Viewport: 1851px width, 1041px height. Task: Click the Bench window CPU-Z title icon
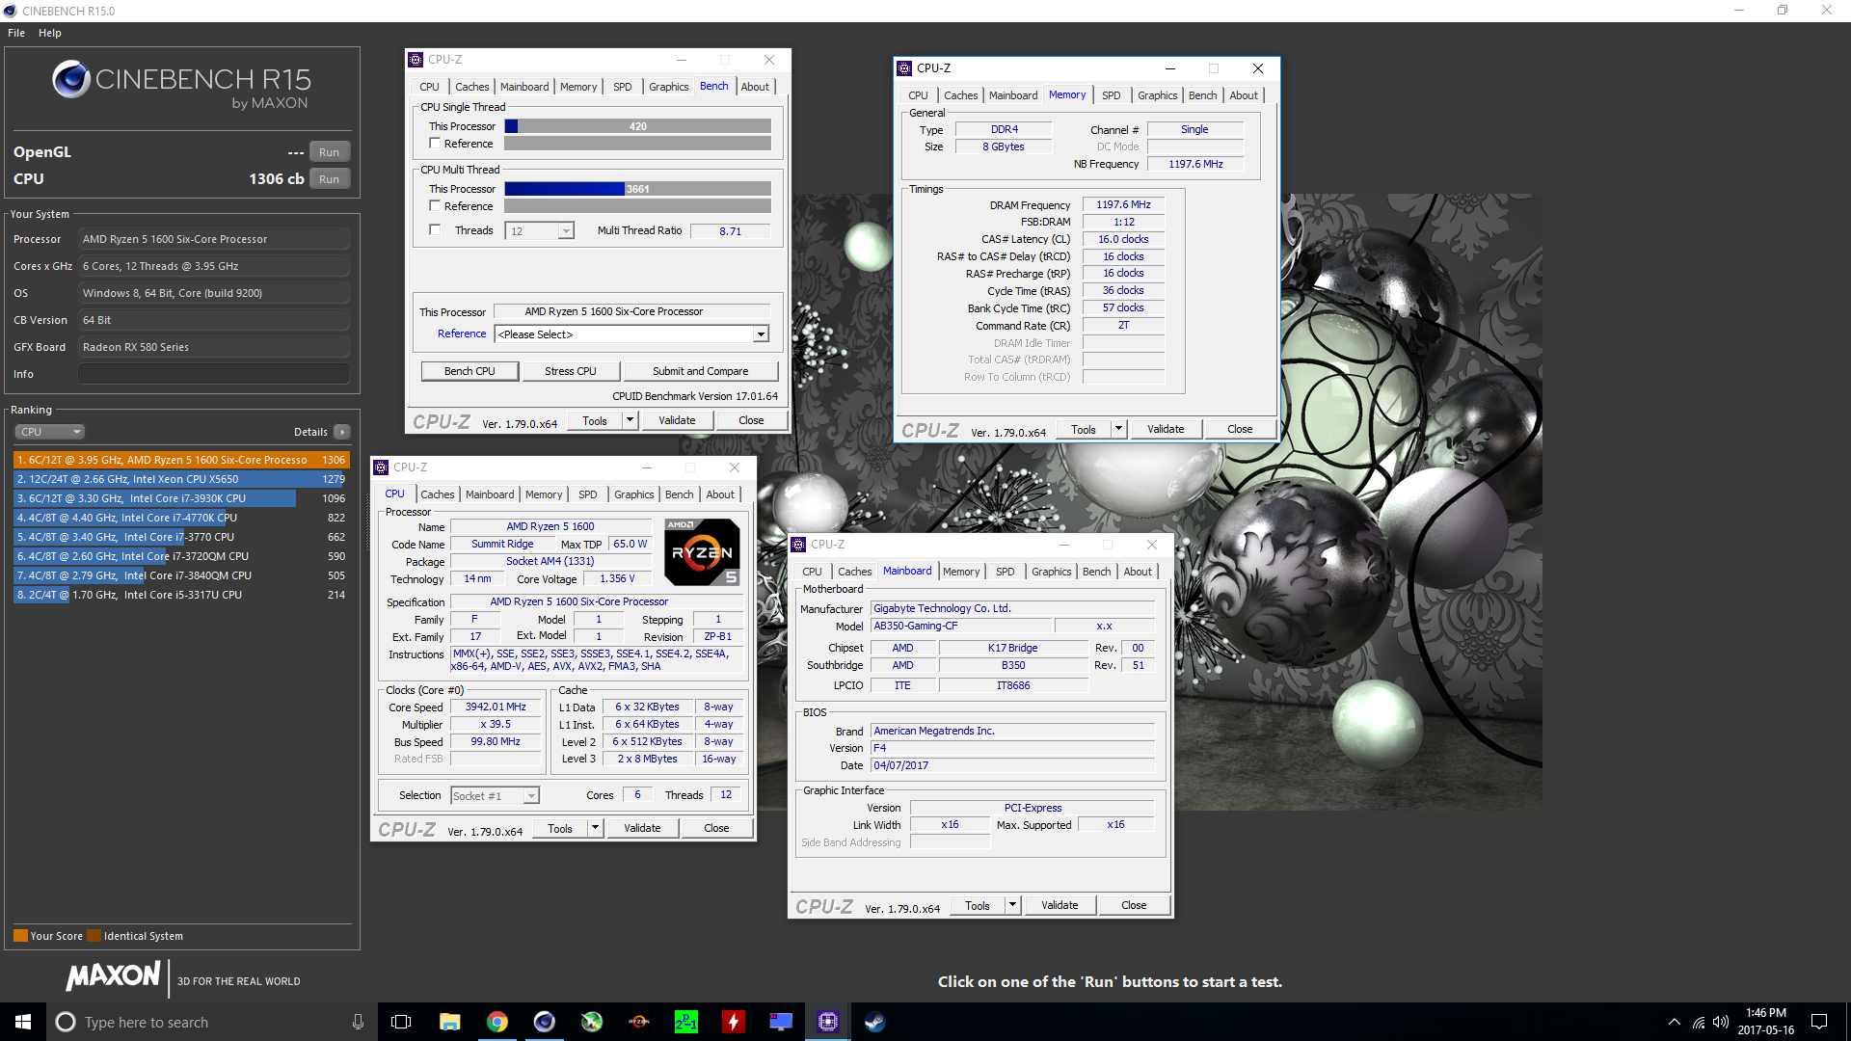pyautogui.click(x=416, y=60)
